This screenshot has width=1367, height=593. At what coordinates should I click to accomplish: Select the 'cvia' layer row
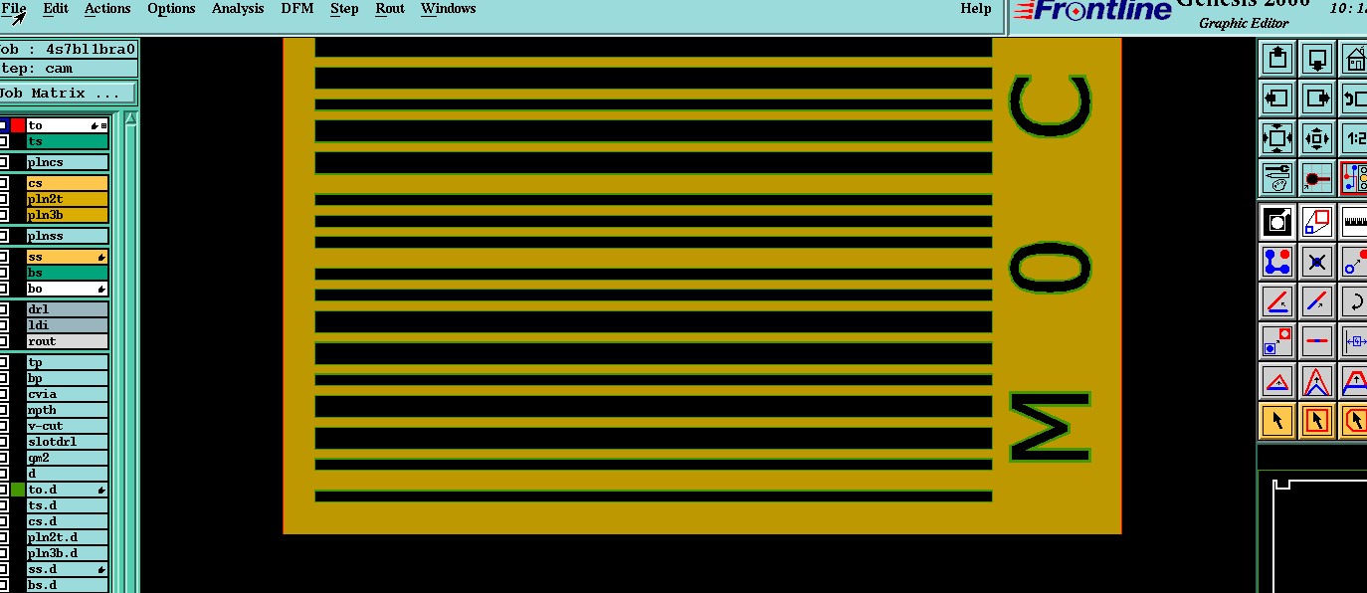click(67, 394)
